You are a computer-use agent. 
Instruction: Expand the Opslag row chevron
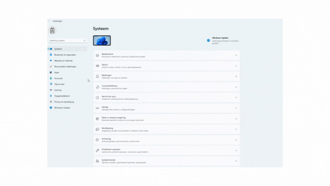236,108
